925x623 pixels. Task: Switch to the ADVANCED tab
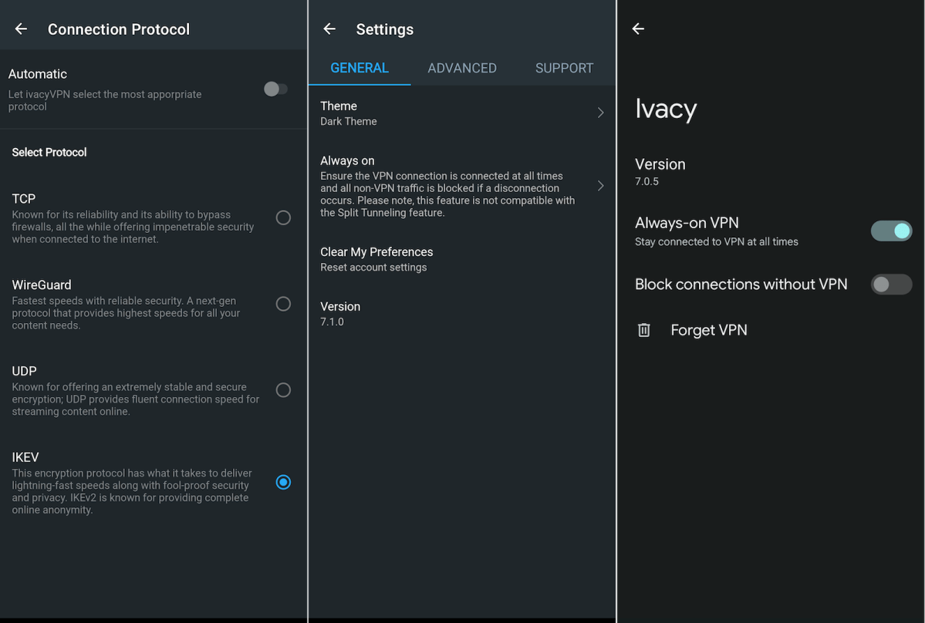(x=462, y=69)
